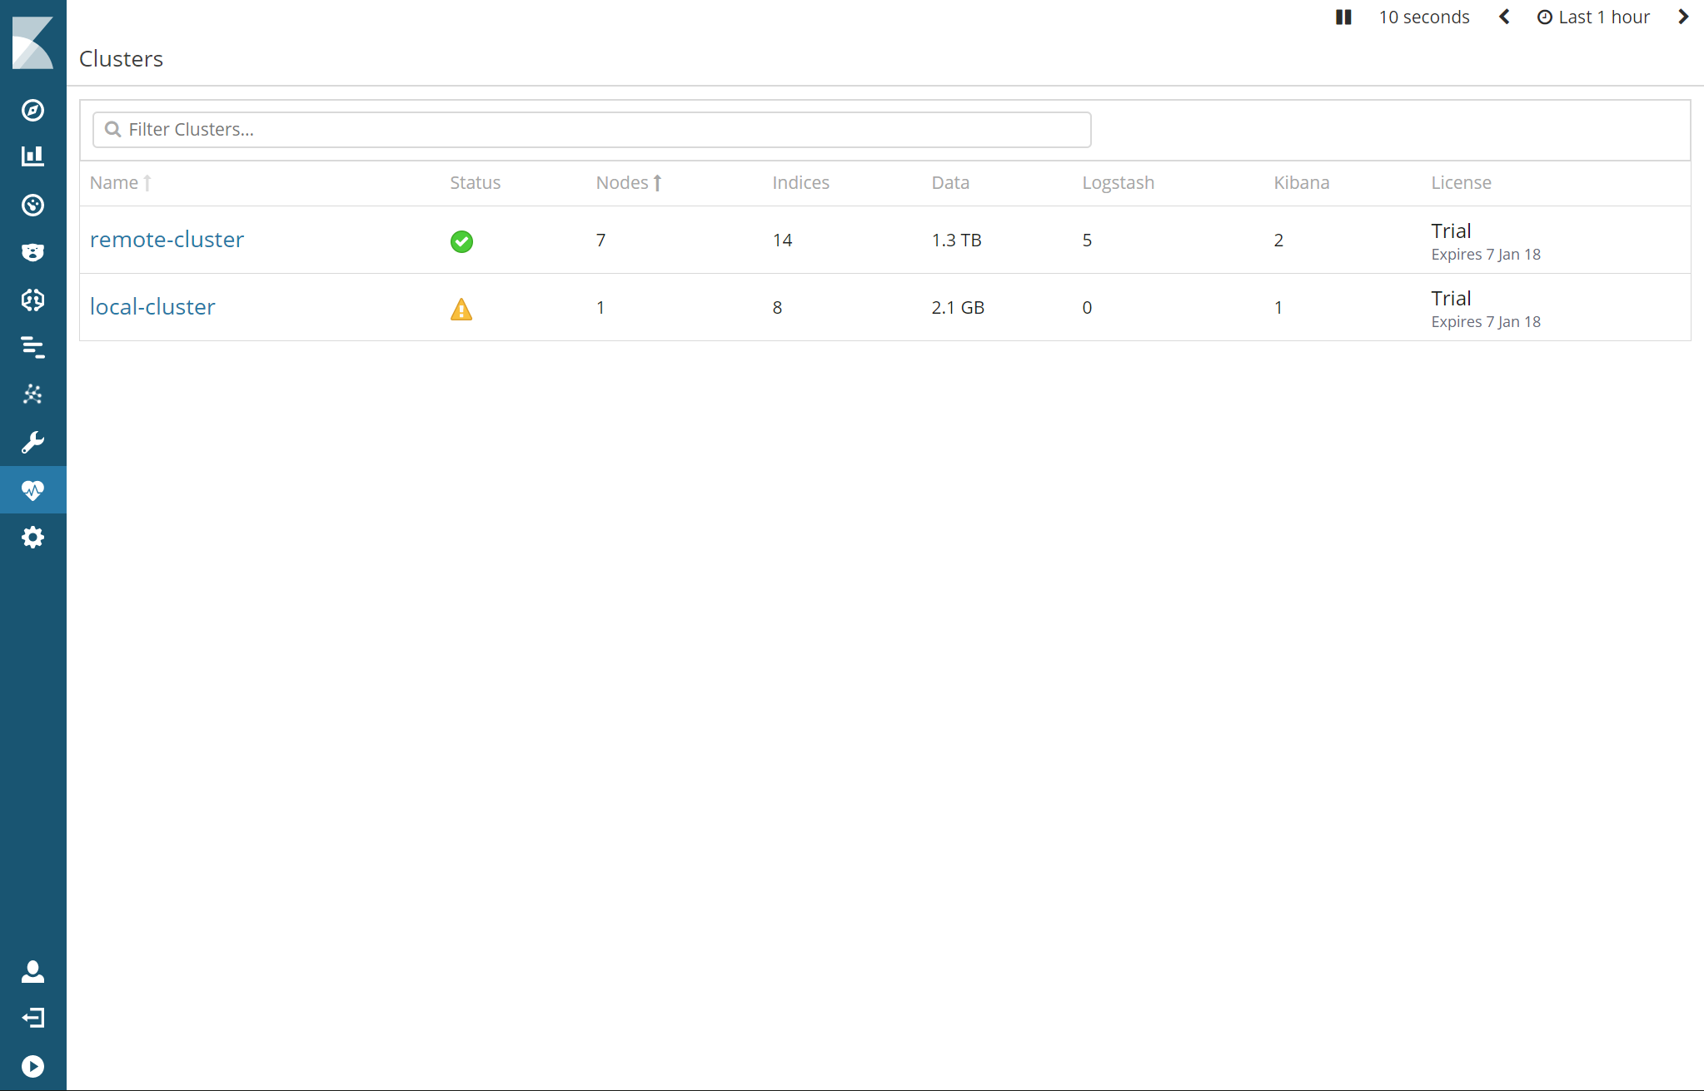
Task: Step time range backward with left chevron
Action: pyautogui.click(x=1504, y=17)
